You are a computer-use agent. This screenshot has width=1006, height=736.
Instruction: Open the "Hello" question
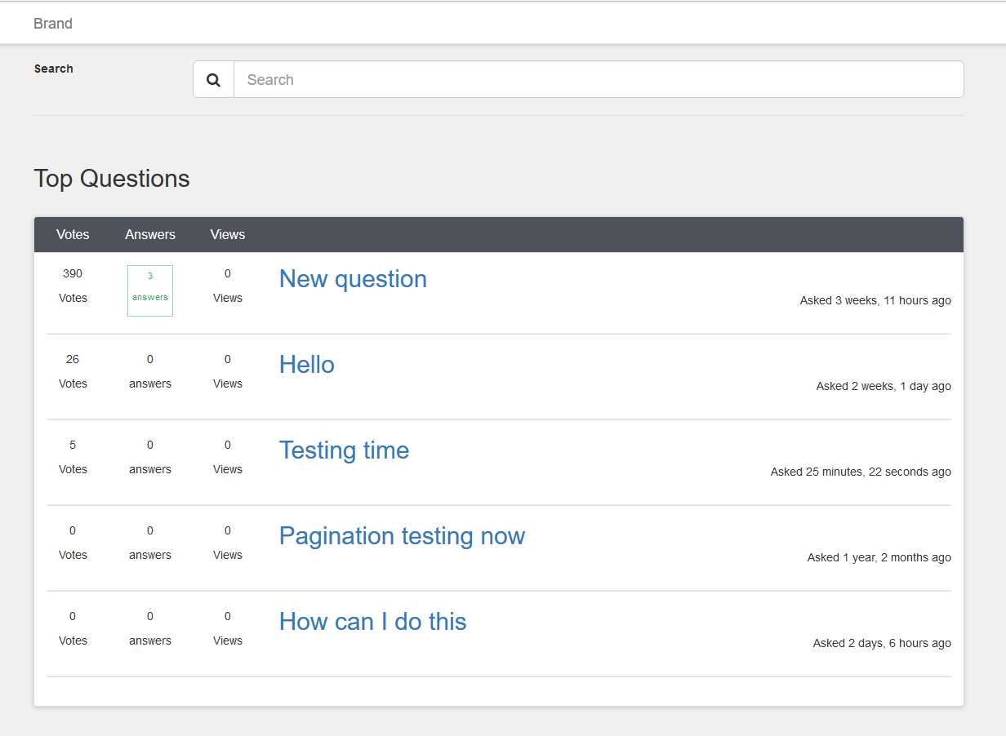click(307, 365)
